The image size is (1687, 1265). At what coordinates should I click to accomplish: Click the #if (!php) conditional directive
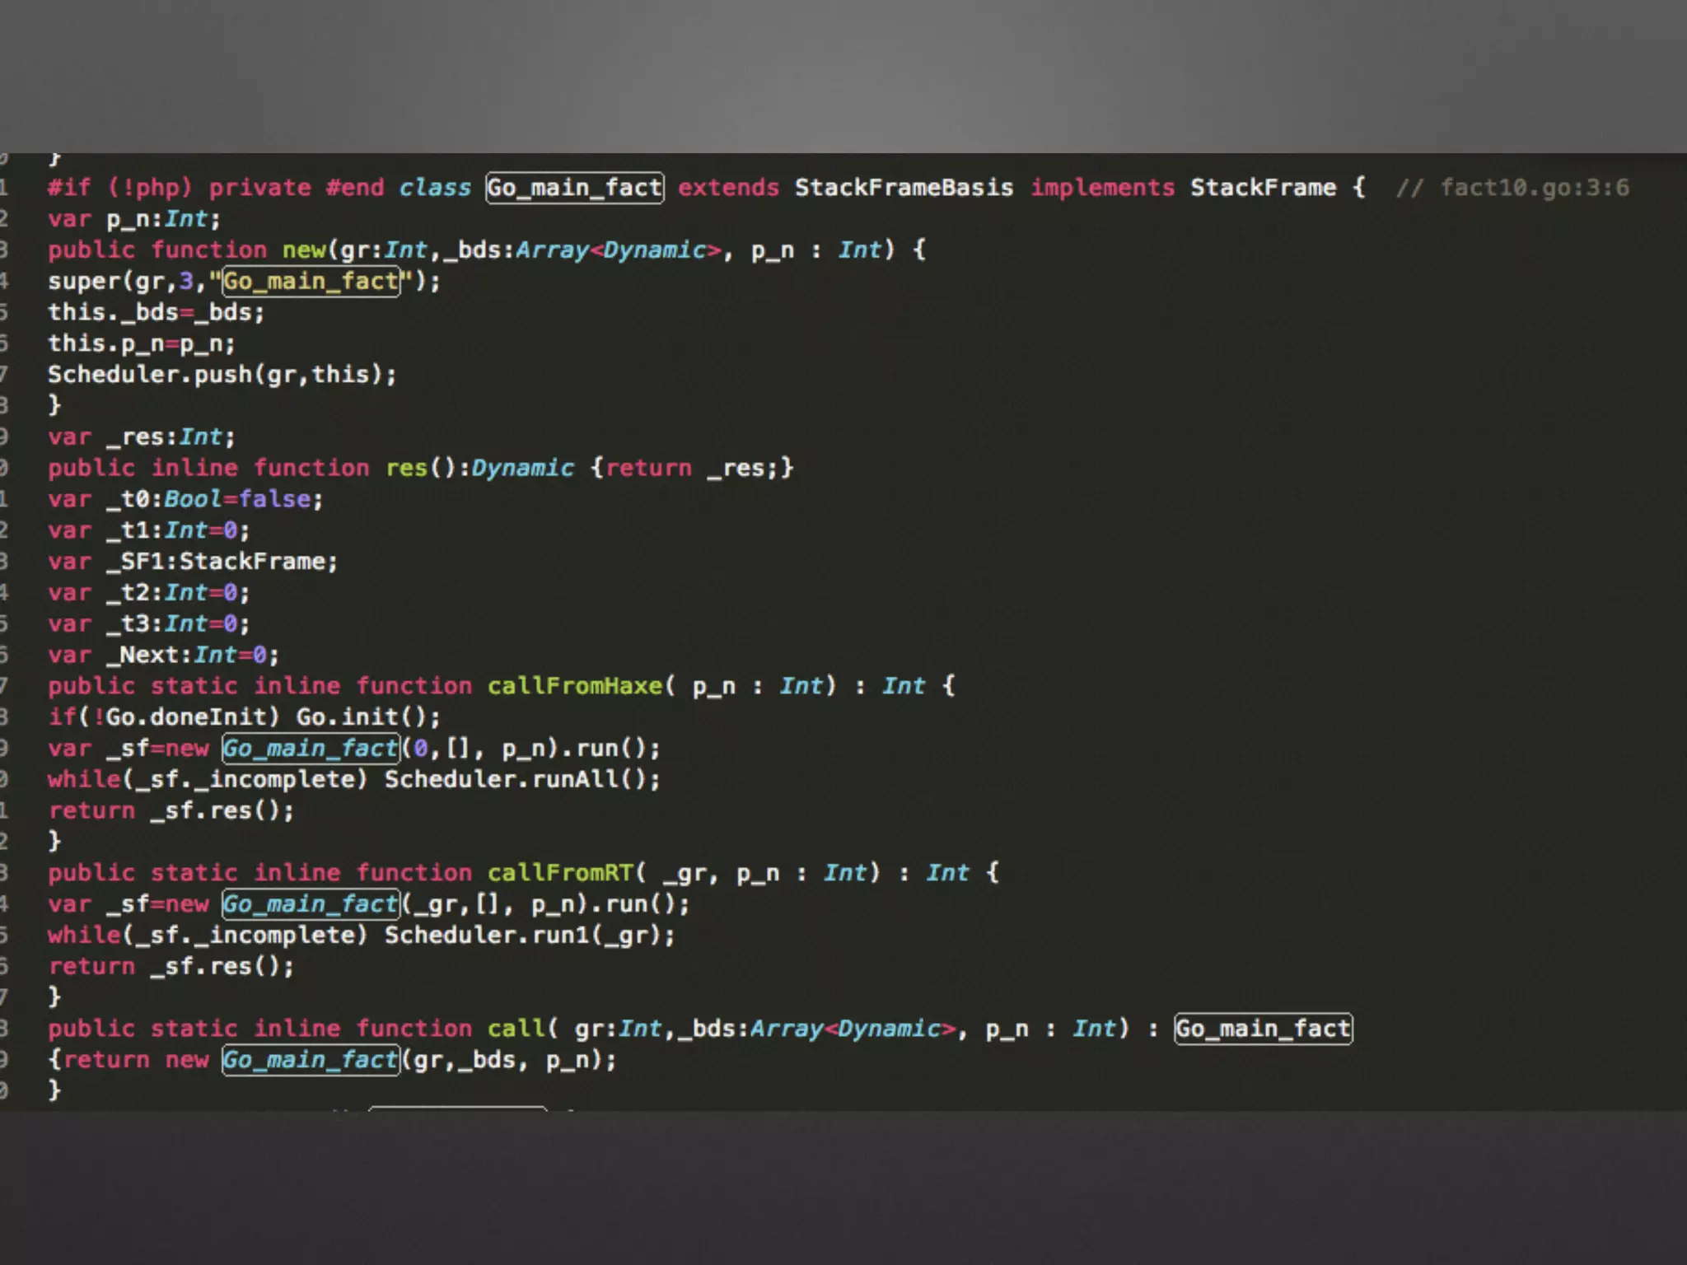click(119, 188)
